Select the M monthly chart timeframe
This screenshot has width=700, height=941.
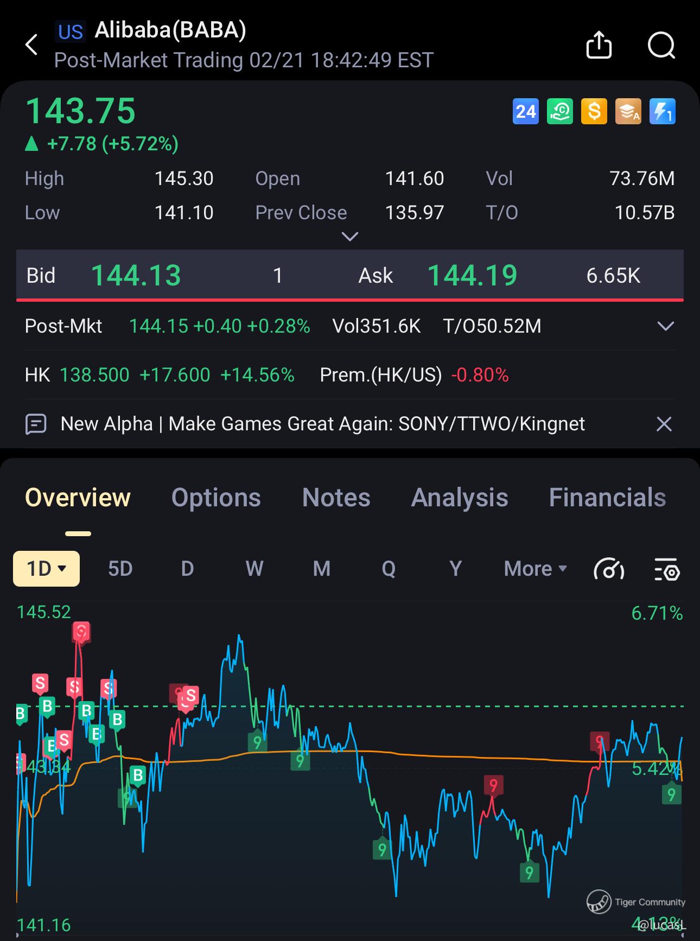pos(322,569)
